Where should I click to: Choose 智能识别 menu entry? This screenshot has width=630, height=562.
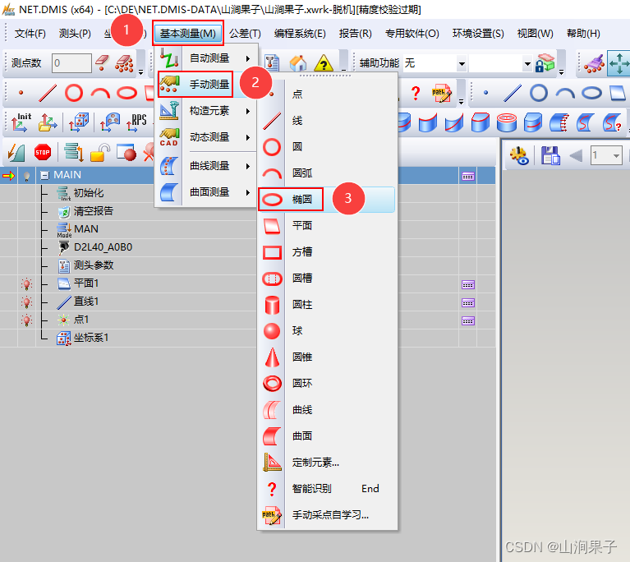(326, 488)
